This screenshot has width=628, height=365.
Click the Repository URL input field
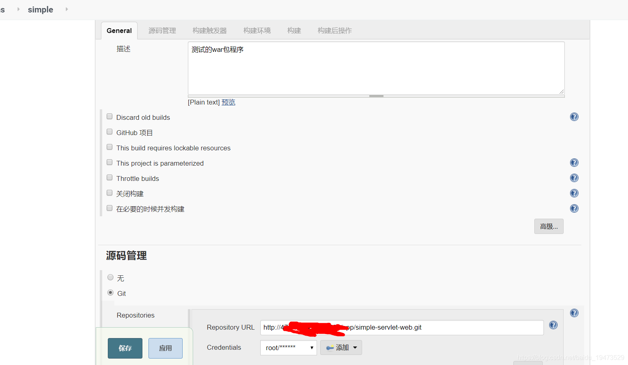pyautogui.click(x=402, y=328)
